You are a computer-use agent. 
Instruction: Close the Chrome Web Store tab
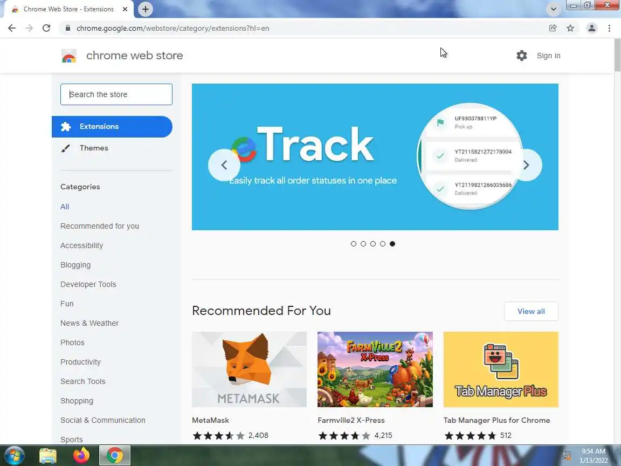[x=125, y=9]
